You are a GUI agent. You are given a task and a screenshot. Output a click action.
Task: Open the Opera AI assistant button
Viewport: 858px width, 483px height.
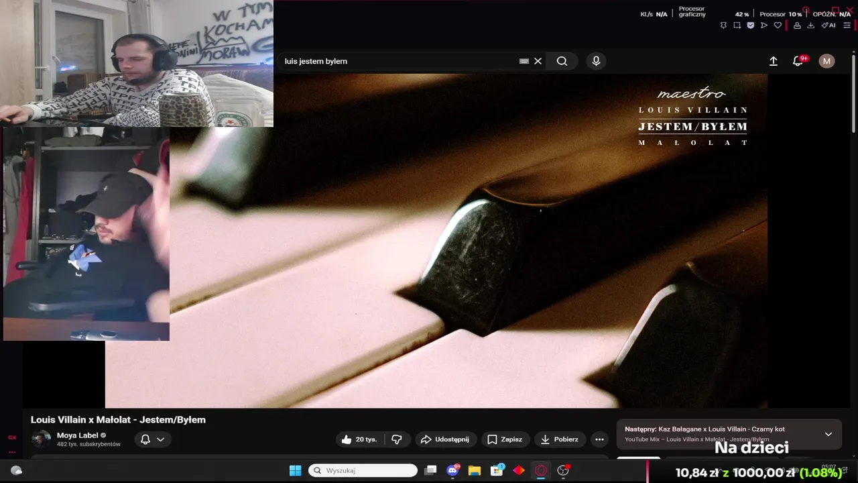[x=829, y=25]
